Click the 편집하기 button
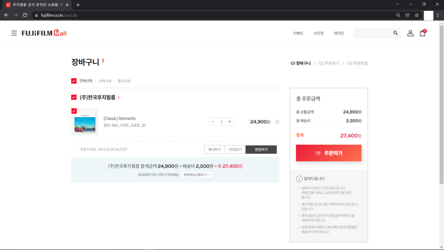This screenshot has height=250, width=444. (261, 149)
